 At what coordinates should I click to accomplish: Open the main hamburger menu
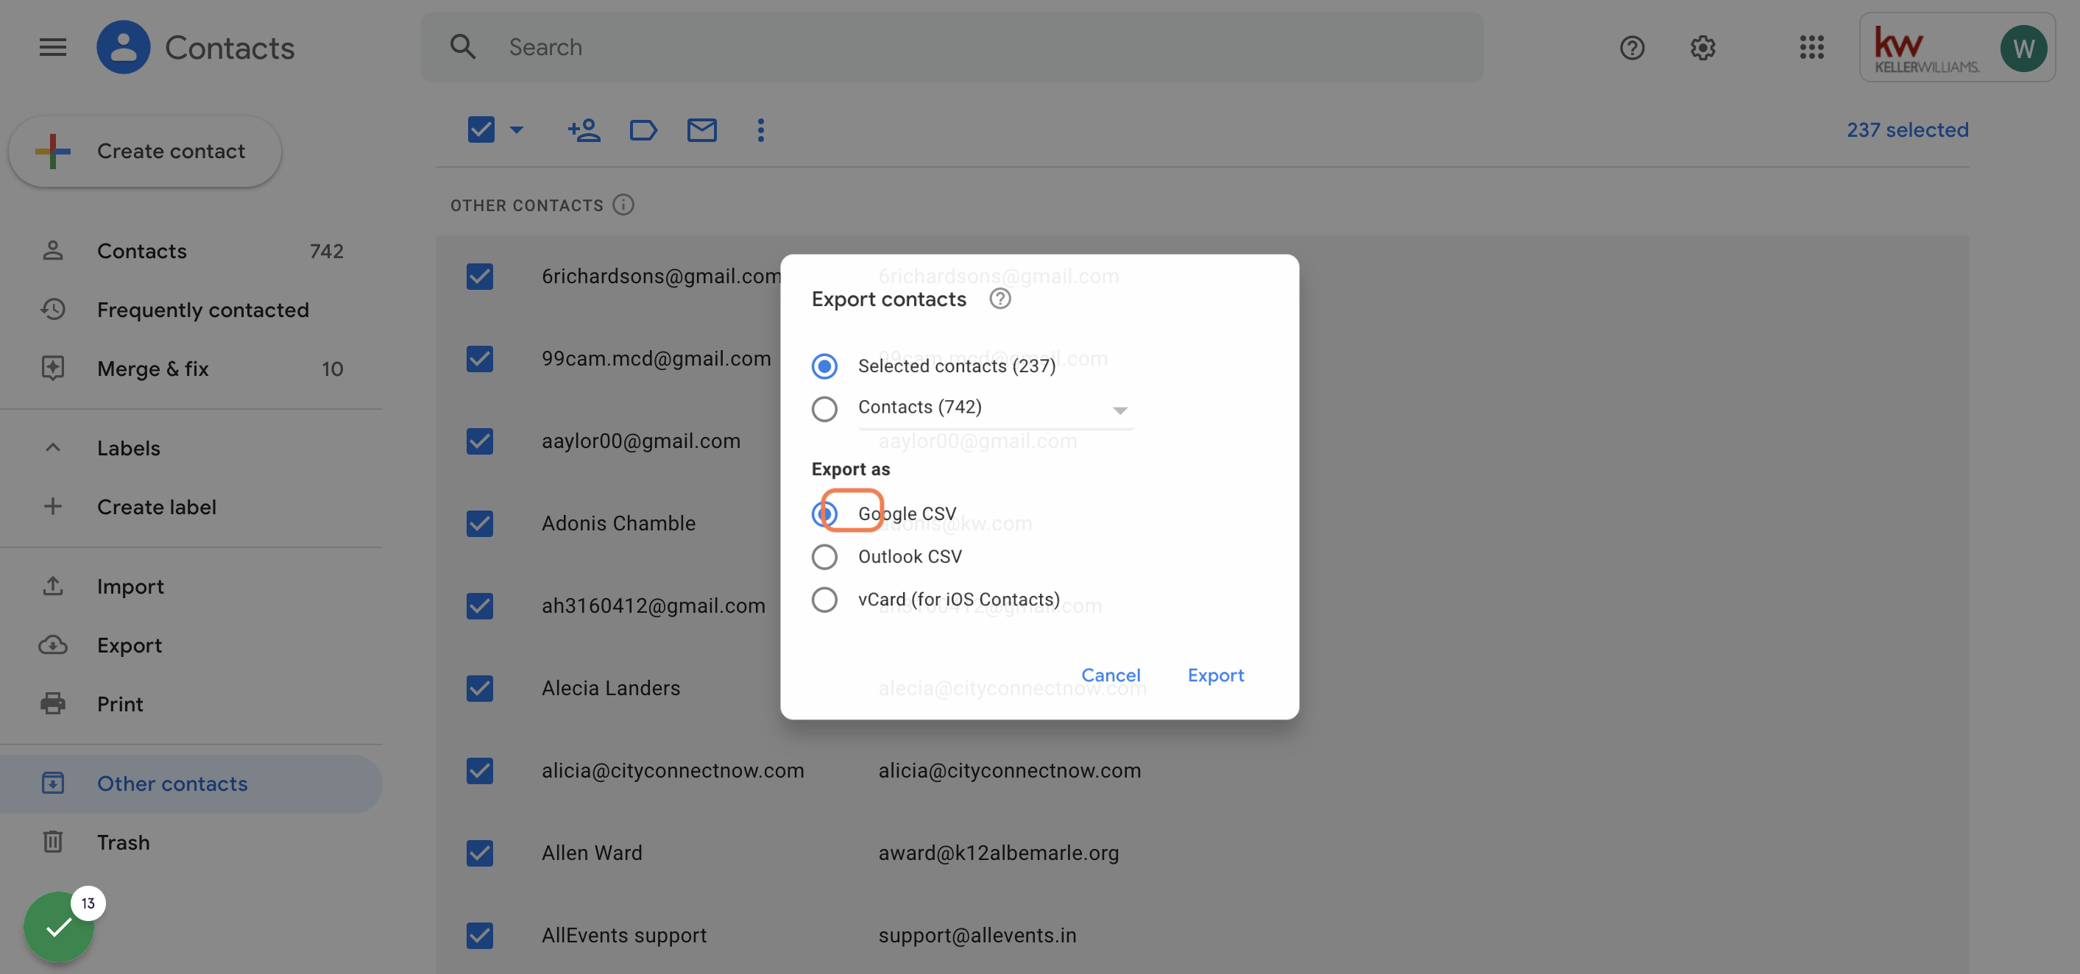point(52,47)
